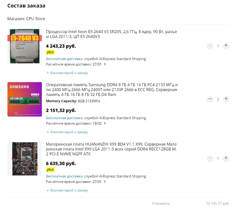Open the E5-2640 V3 processor thumbnail
This screenshot has height=209, width=237.
pos(25,46)
